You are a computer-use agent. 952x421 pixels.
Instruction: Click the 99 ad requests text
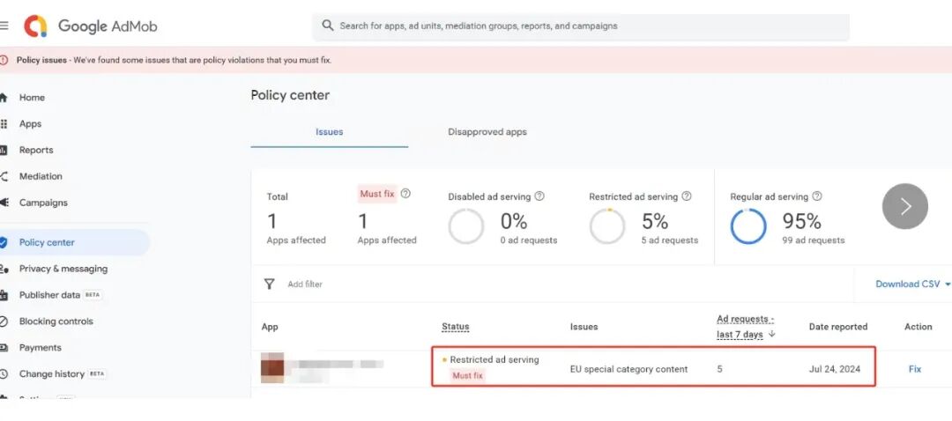813,240
